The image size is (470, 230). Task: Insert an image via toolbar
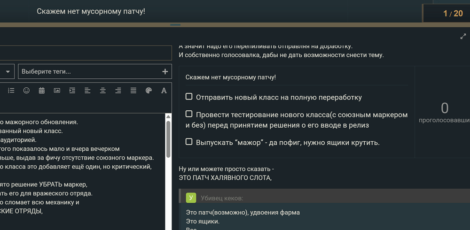(x=57, y=91)
